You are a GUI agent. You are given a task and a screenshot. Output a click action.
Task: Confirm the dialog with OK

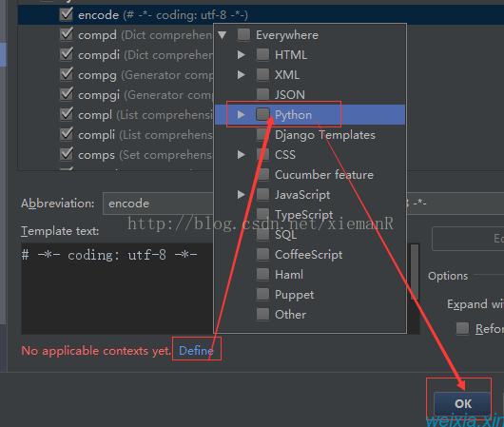tap(462, 403)
